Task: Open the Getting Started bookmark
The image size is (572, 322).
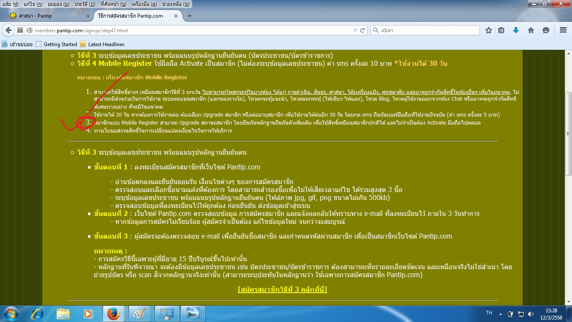Action: point(57,44)
